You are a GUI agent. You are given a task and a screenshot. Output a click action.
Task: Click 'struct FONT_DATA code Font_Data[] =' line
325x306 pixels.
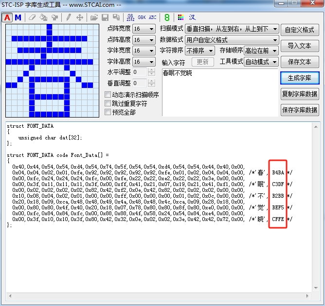coord(58,155)
